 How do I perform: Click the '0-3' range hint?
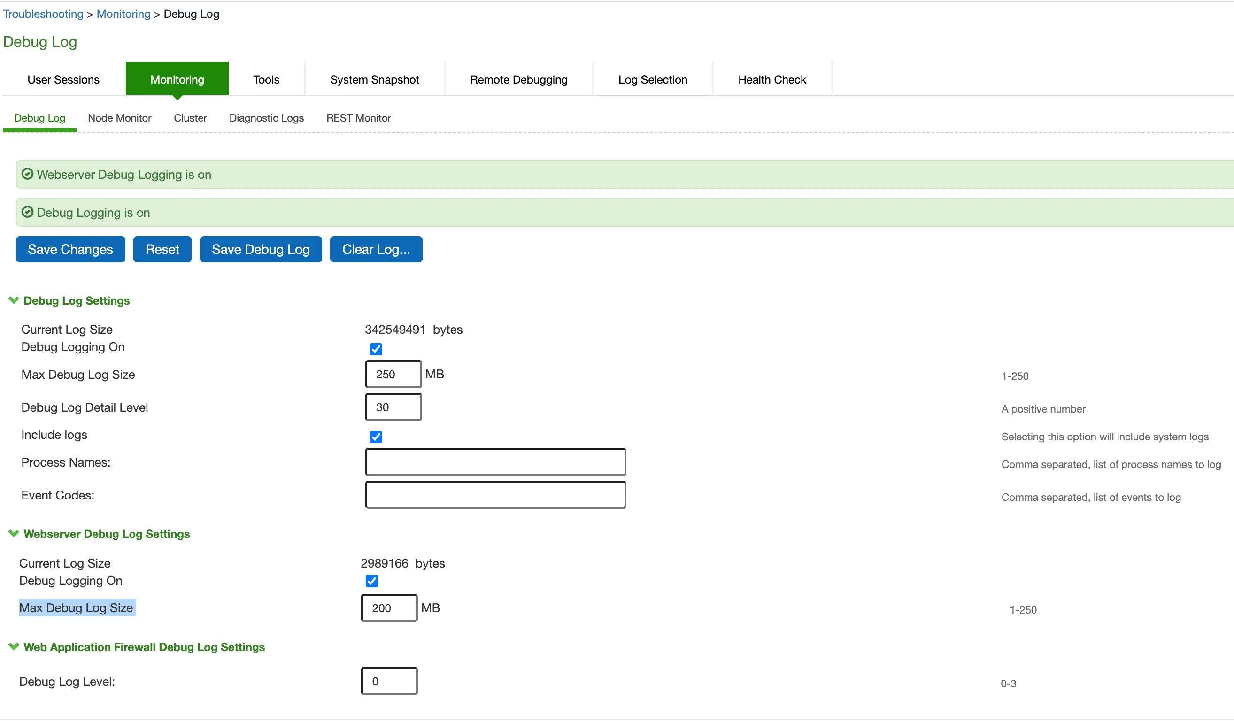(x=1008, y=684)
